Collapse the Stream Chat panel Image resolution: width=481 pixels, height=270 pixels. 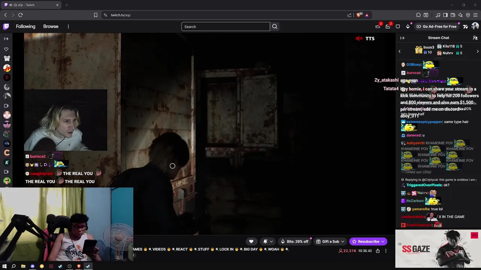402,38
